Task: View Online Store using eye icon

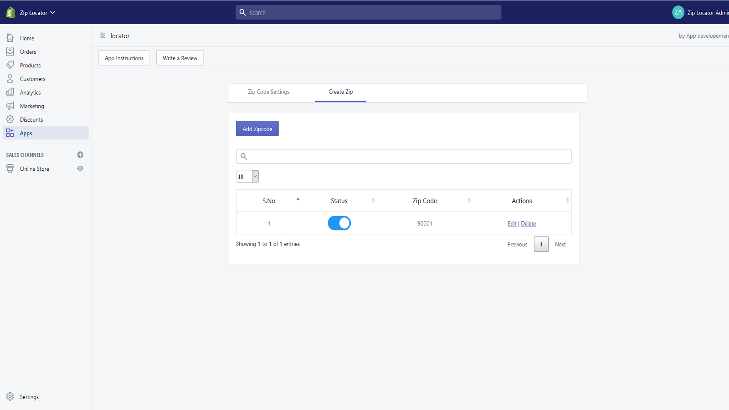Action: pos(80,169)
